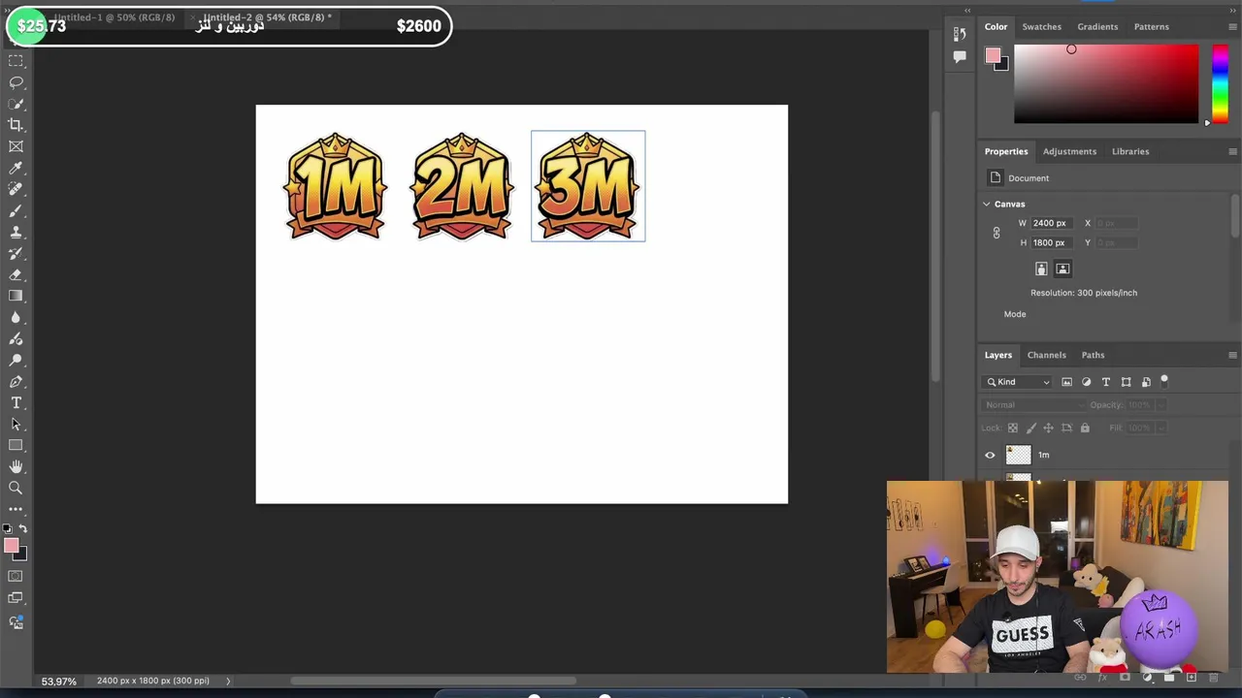This screenshot has width=1242, height=698.
Task: Open the History panel icon
Action: click(960, 35)
